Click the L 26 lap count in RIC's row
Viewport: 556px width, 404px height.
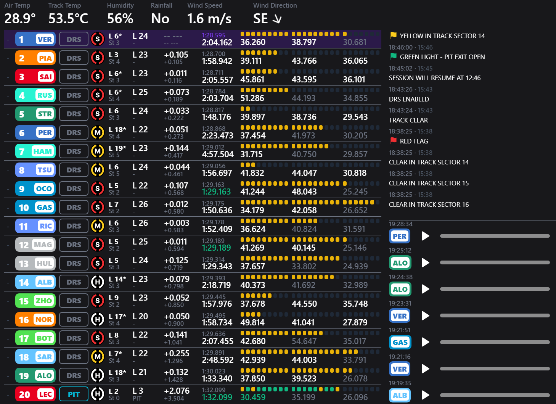[140, 223]
